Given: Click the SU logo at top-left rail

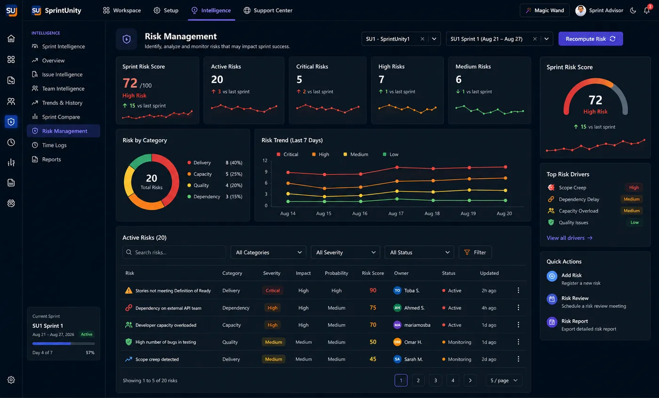Looking at the screenshot, I should [11, 10].
